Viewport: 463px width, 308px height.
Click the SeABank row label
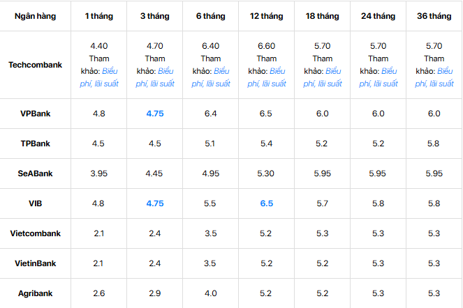[x=35, y=174]
